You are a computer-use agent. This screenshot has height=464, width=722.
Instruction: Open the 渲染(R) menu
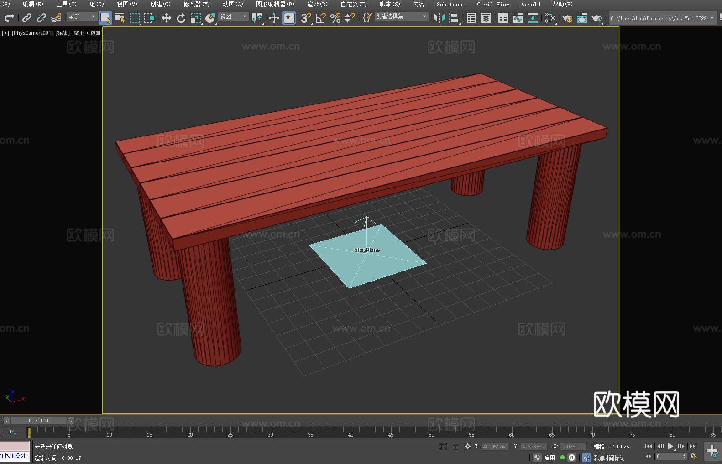click(x=317, y=4)
